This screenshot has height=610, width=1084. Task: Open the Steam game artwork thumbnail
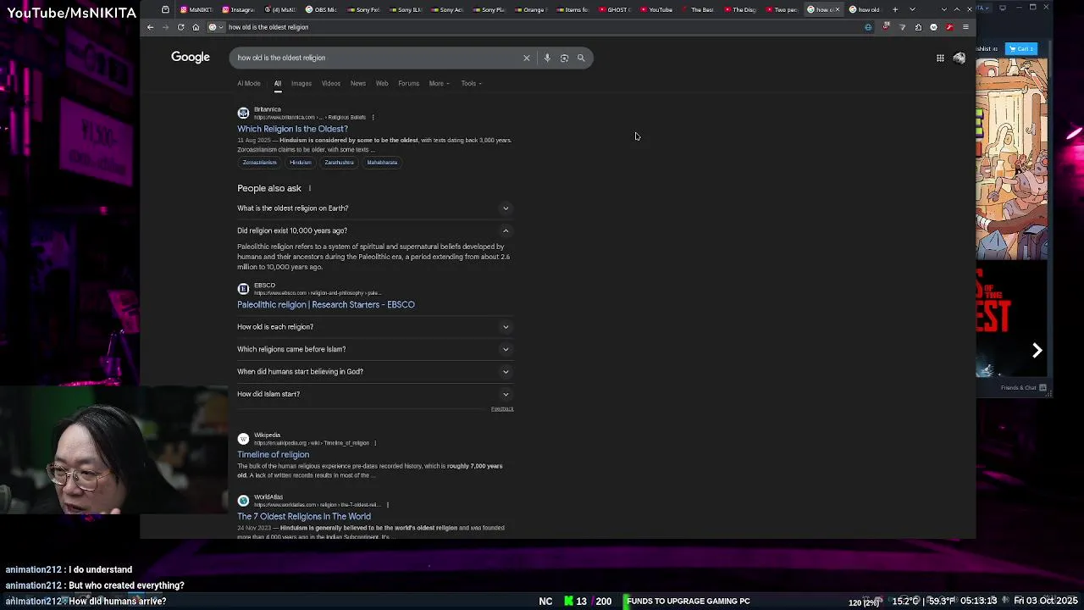tap(1012, 159)
